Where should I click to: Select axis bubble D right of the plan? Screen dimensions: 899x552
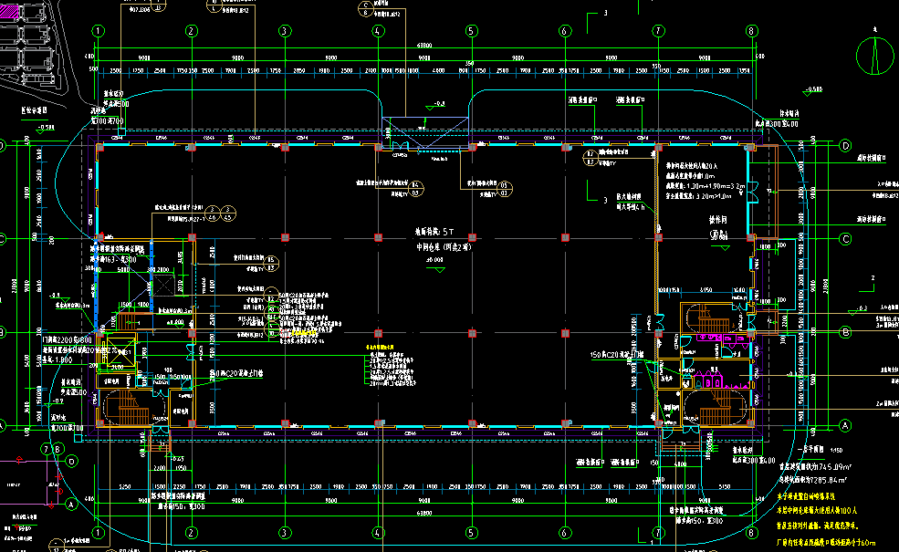(x=845, y=146)
